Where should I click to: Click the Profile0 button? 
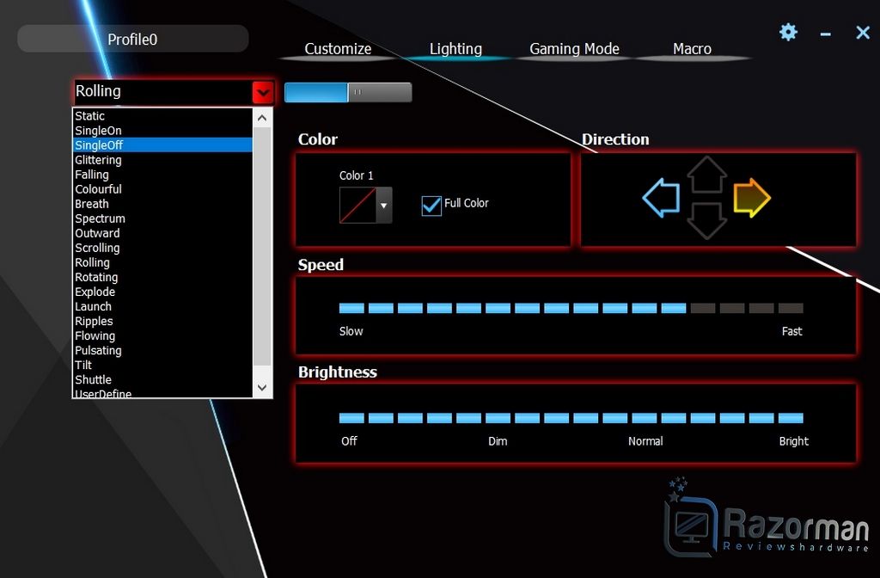(133, 39)
